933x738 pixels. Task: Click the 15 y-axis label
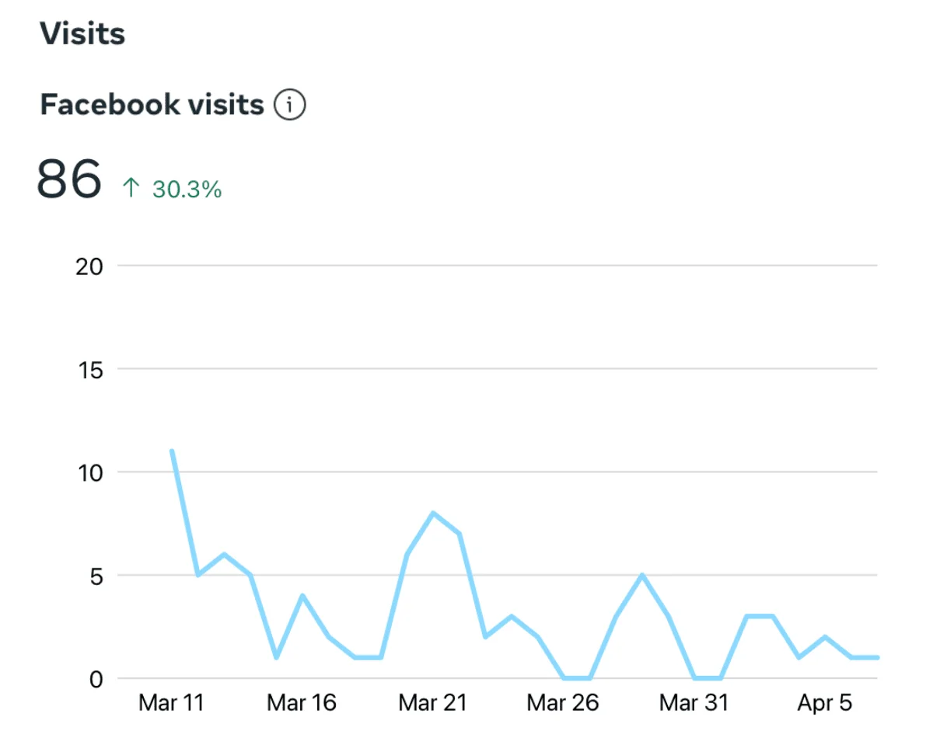[89, 369]
